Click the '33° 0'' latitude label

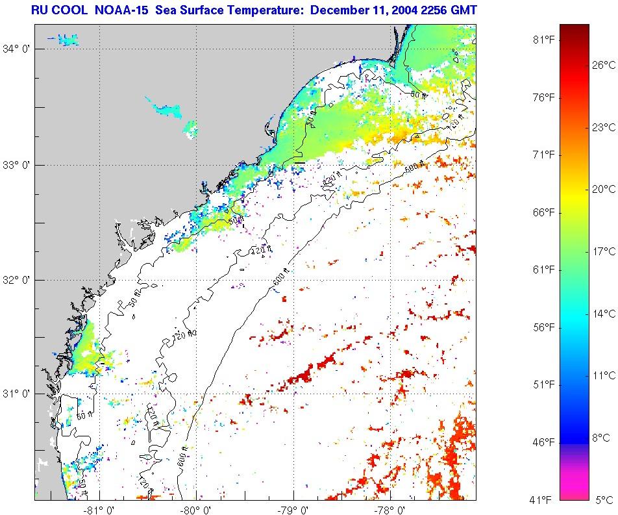[x=17, y=165]
